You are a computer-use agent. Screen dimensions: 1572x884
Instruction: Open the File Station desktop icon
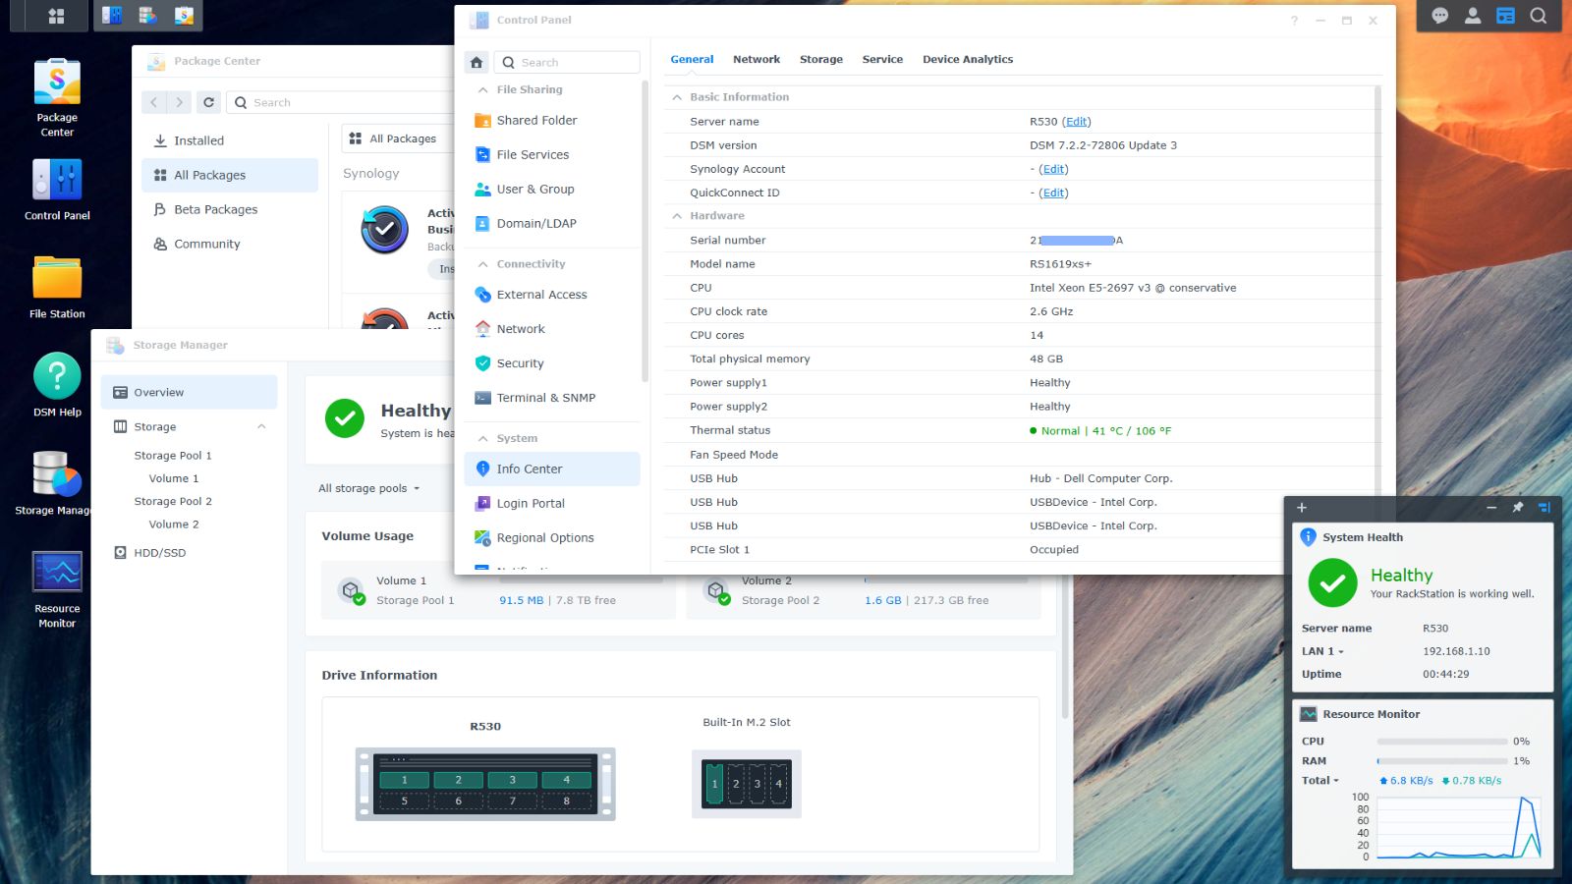coord(57,287)
